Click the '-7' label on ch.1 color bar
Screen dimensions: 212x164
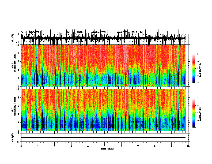pos(198,83)
